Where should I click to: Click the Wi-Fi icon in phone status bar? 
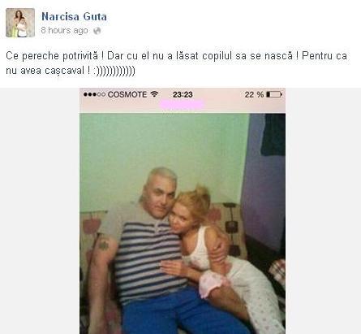[x=154, y=94]
